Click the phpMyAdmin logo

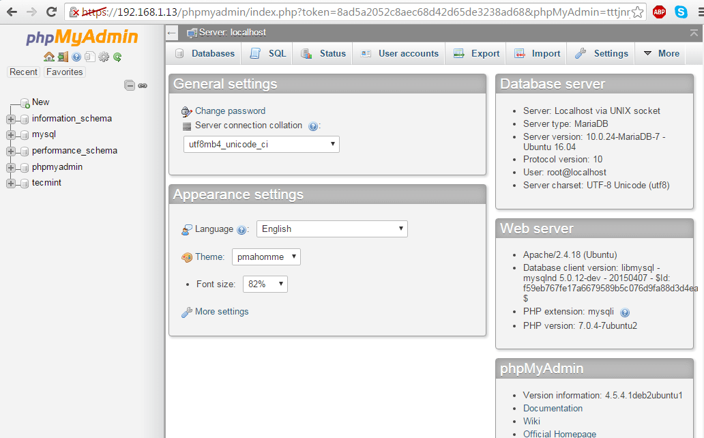pos(82,37)
